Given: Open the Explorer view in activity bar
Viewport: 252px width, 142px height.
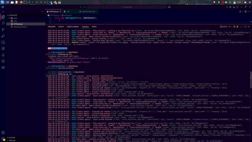Looking at the screenshot, I should (x=3, y=17).
